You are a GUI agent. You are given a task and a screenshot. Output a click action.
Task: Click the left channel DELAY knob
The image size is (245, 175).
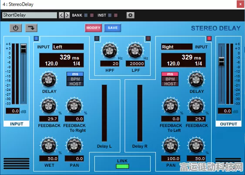[49, 79]
